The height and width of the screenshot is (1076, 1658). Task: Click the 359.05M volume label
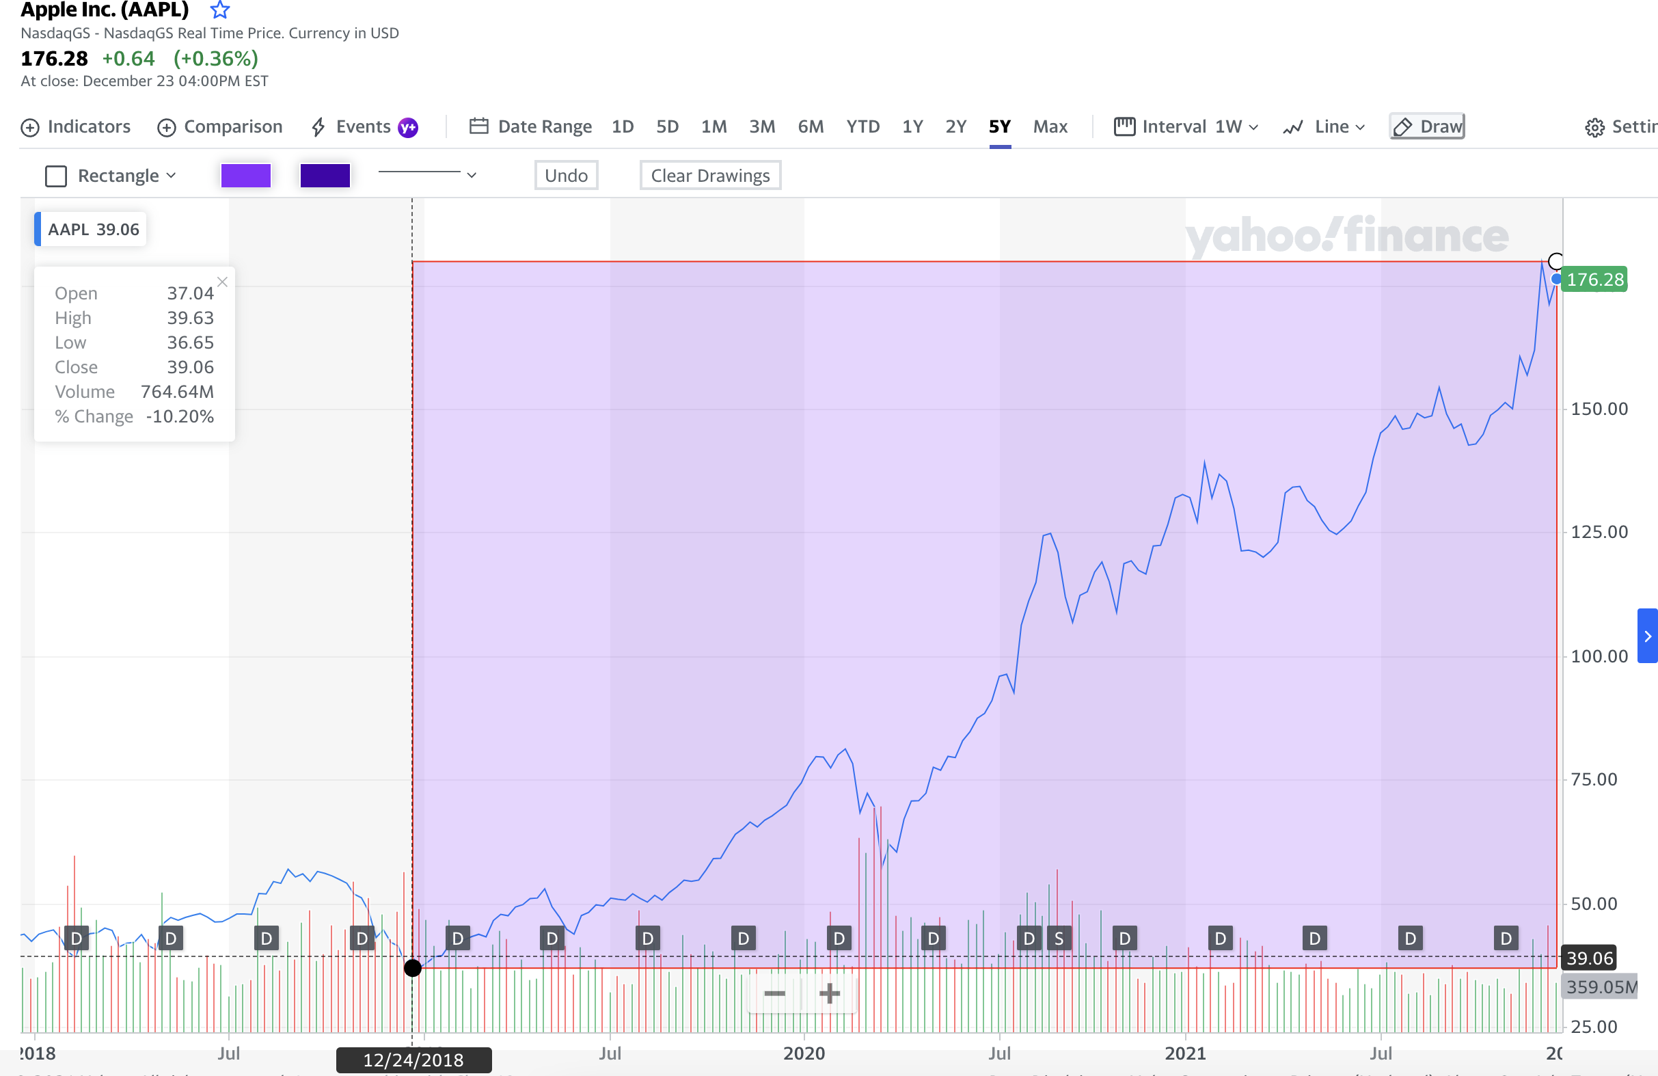tap(1600, 987)
